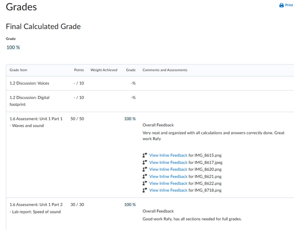Select the Final Calculated Grade 100 % value
Image resolution: width=294 pixels, height=230 pixels.
(13, 47)
